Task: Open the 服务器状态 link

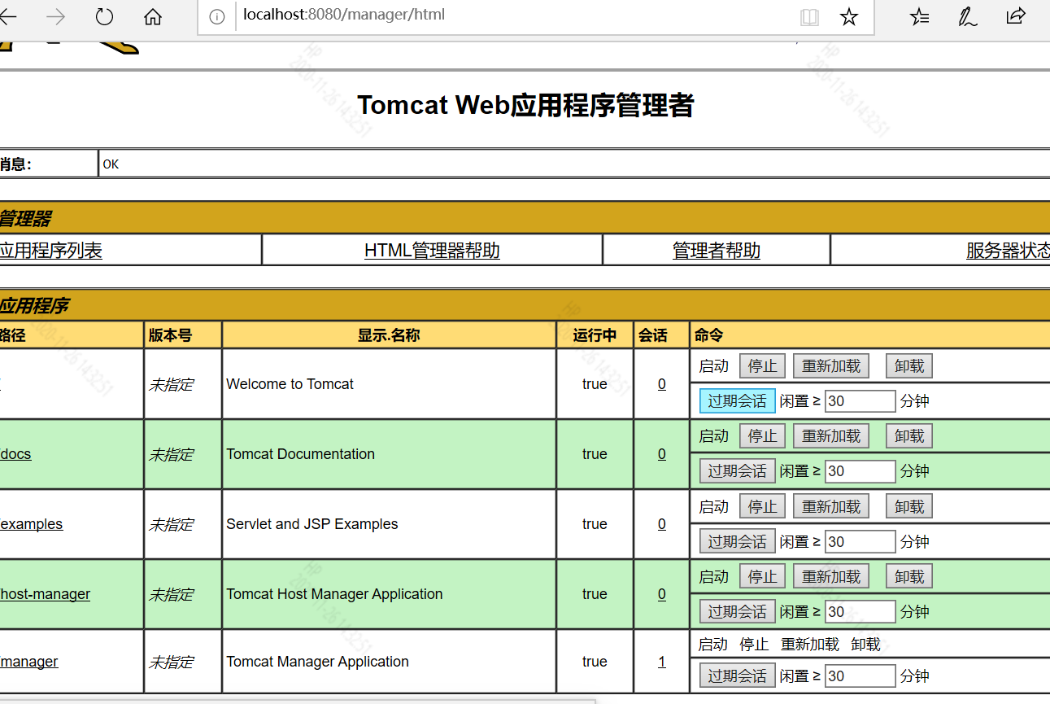Action: click(1008, 251)
